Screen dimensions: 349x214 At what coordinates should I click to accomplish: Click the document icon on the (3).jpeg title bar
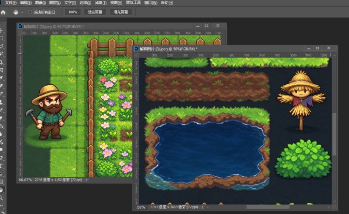[136, 49]
